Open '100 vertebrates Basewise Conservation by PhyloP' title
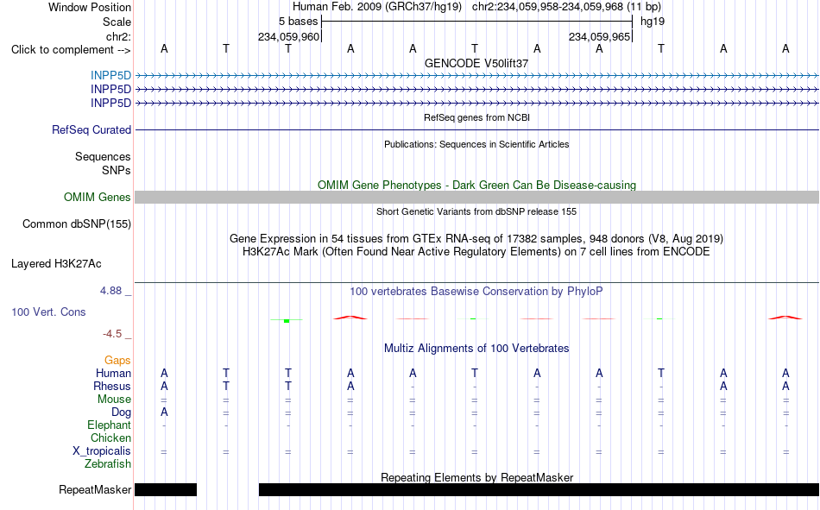The width and height of the screenshot is (820, 510). coord(476,292)
